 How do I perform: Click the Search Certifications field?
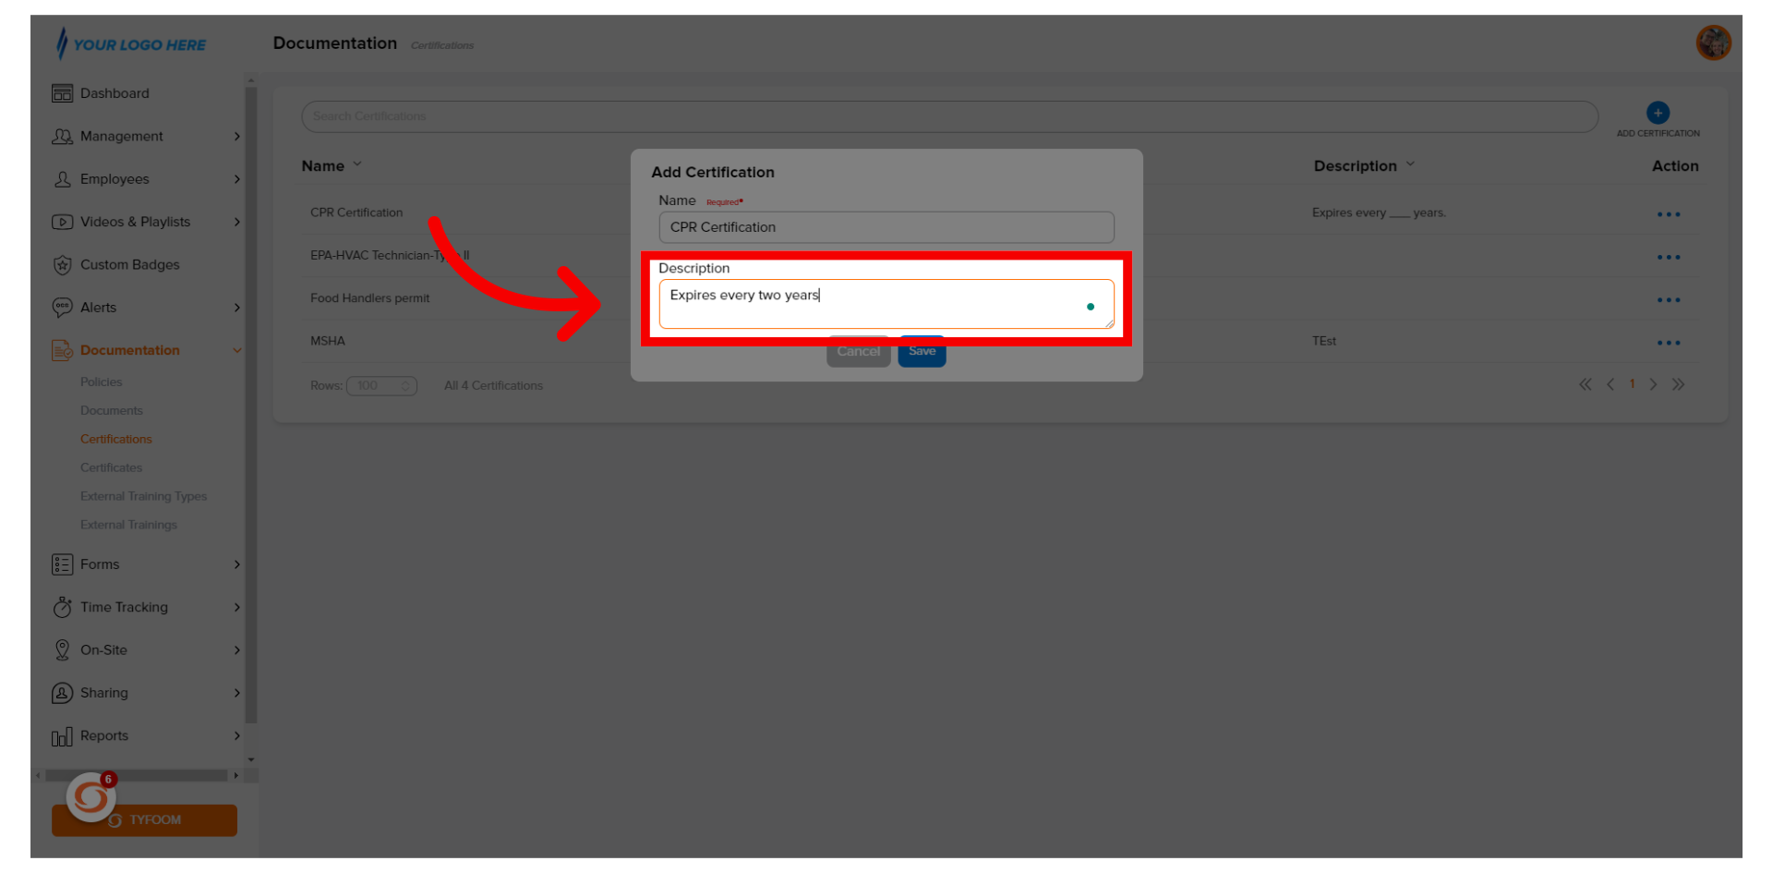tap(949, 116)
